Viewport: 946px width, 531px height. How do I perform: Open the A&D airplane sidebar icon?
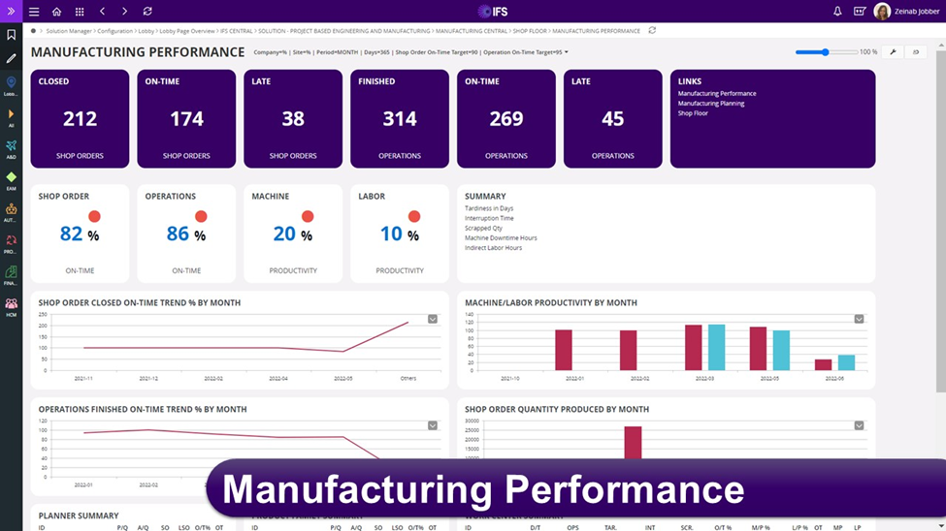12,146
